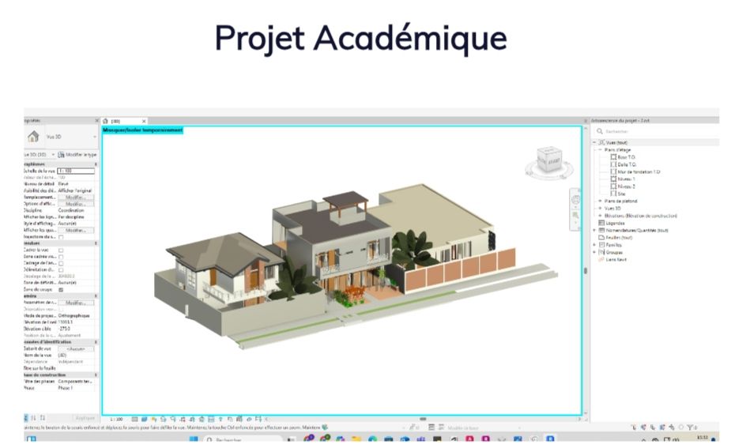746x448 pixels.
Task: Collapse the Vues (tout) tree node
Action: click(594, 142)
